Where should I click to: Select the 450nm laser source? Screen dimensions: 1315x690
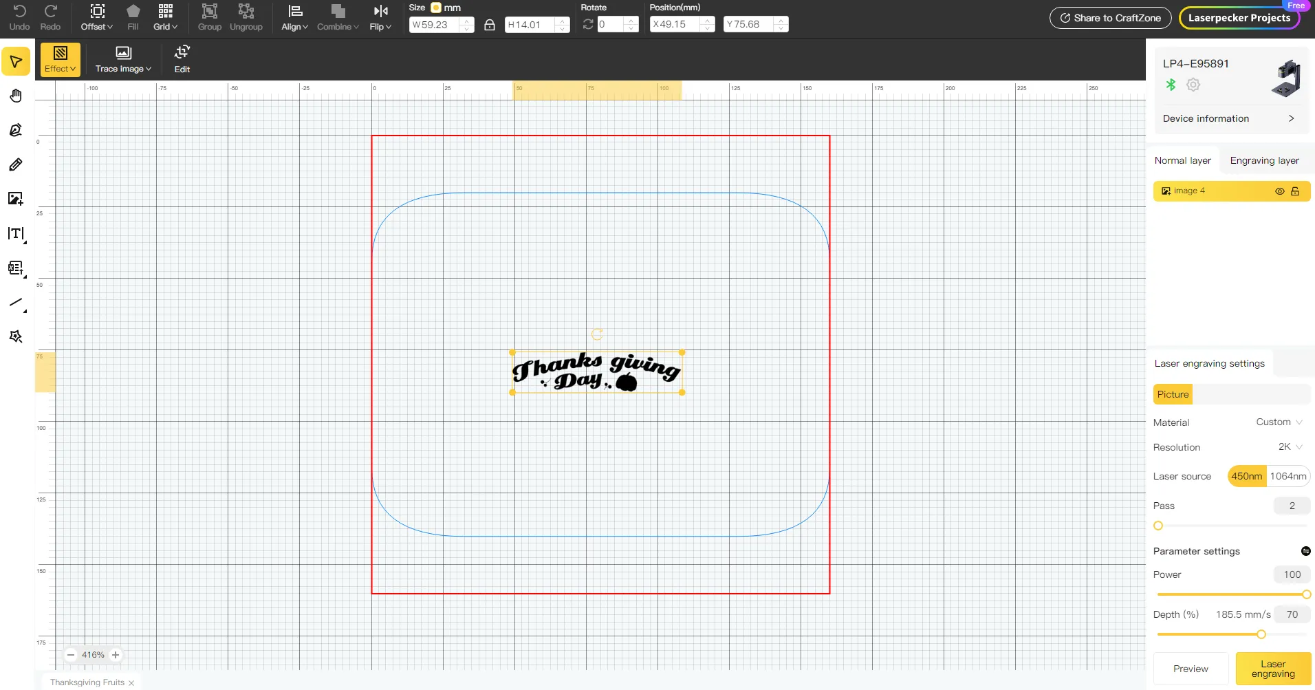point(1247,476)
